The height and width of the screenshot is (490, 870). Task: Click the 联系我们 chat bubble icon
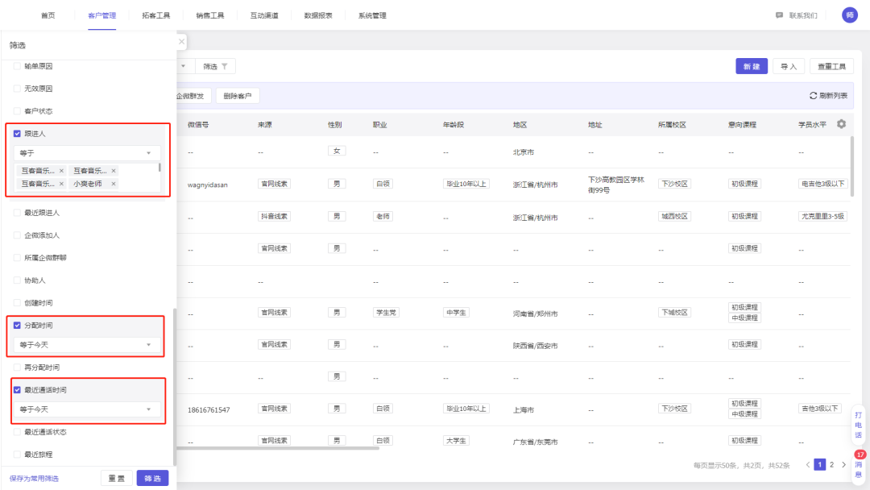779,15
